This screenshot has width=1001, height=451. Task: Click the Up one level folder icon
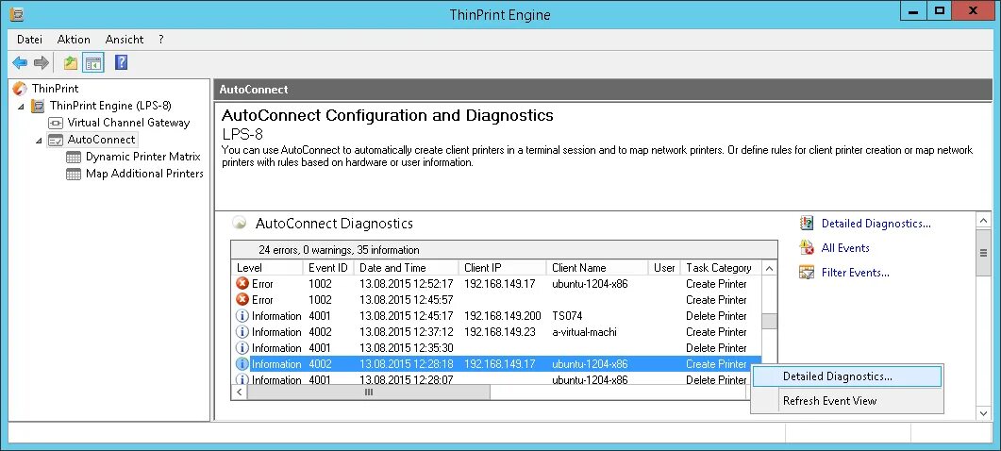(x=70, y=62)
